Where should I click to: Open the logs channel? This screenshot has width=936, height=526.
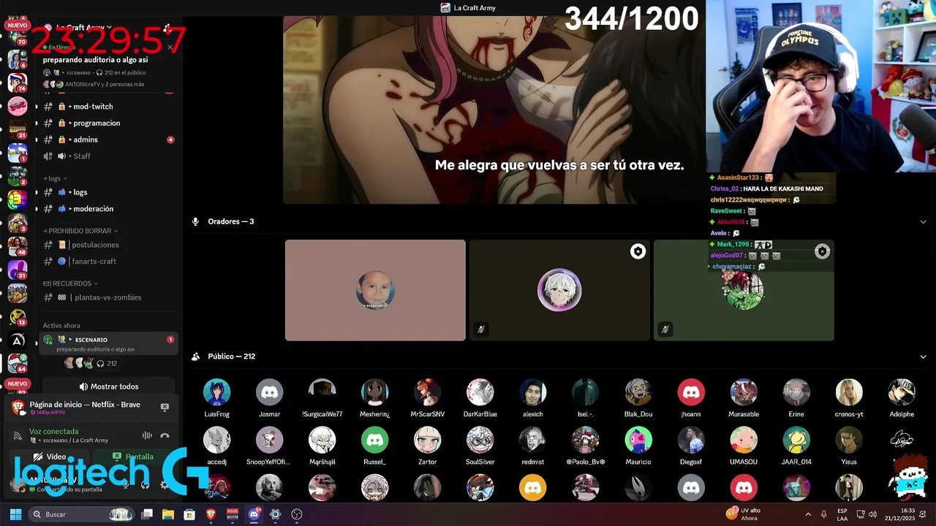coord(108,192)
